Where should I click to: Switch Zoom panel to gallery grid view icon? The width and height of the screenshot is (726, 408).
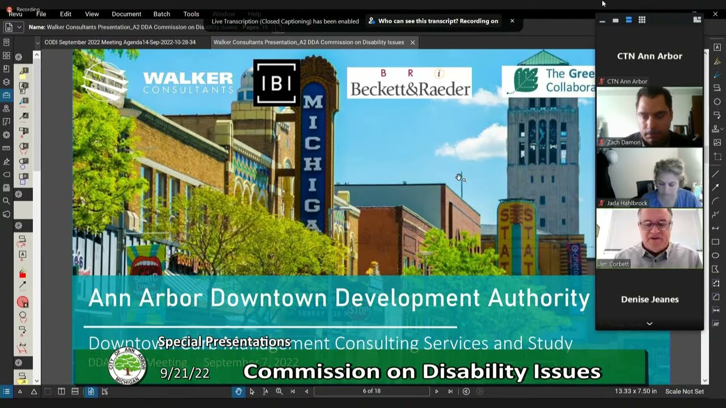[641, 20]
